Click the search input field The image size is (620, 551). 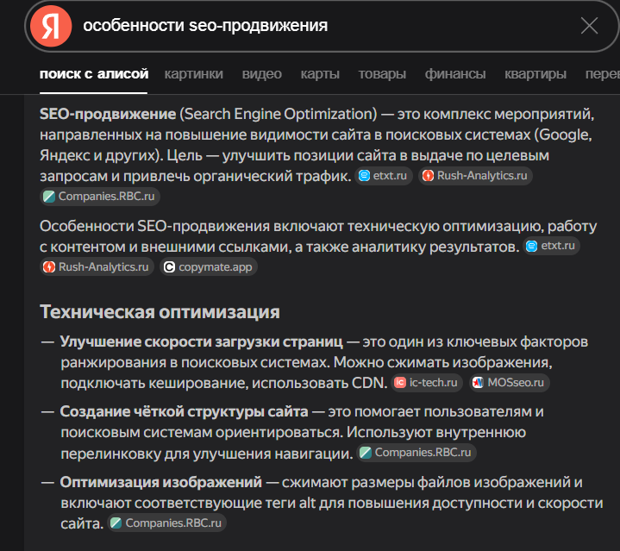328,26
